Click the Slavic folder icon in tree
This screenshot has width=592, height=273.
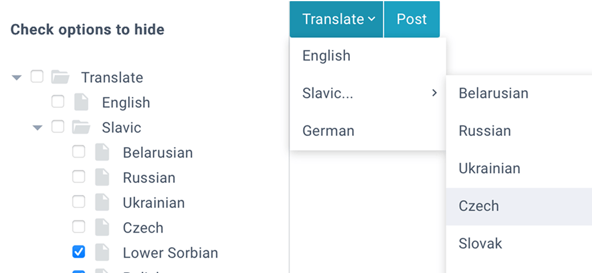[x=81, y=127]
